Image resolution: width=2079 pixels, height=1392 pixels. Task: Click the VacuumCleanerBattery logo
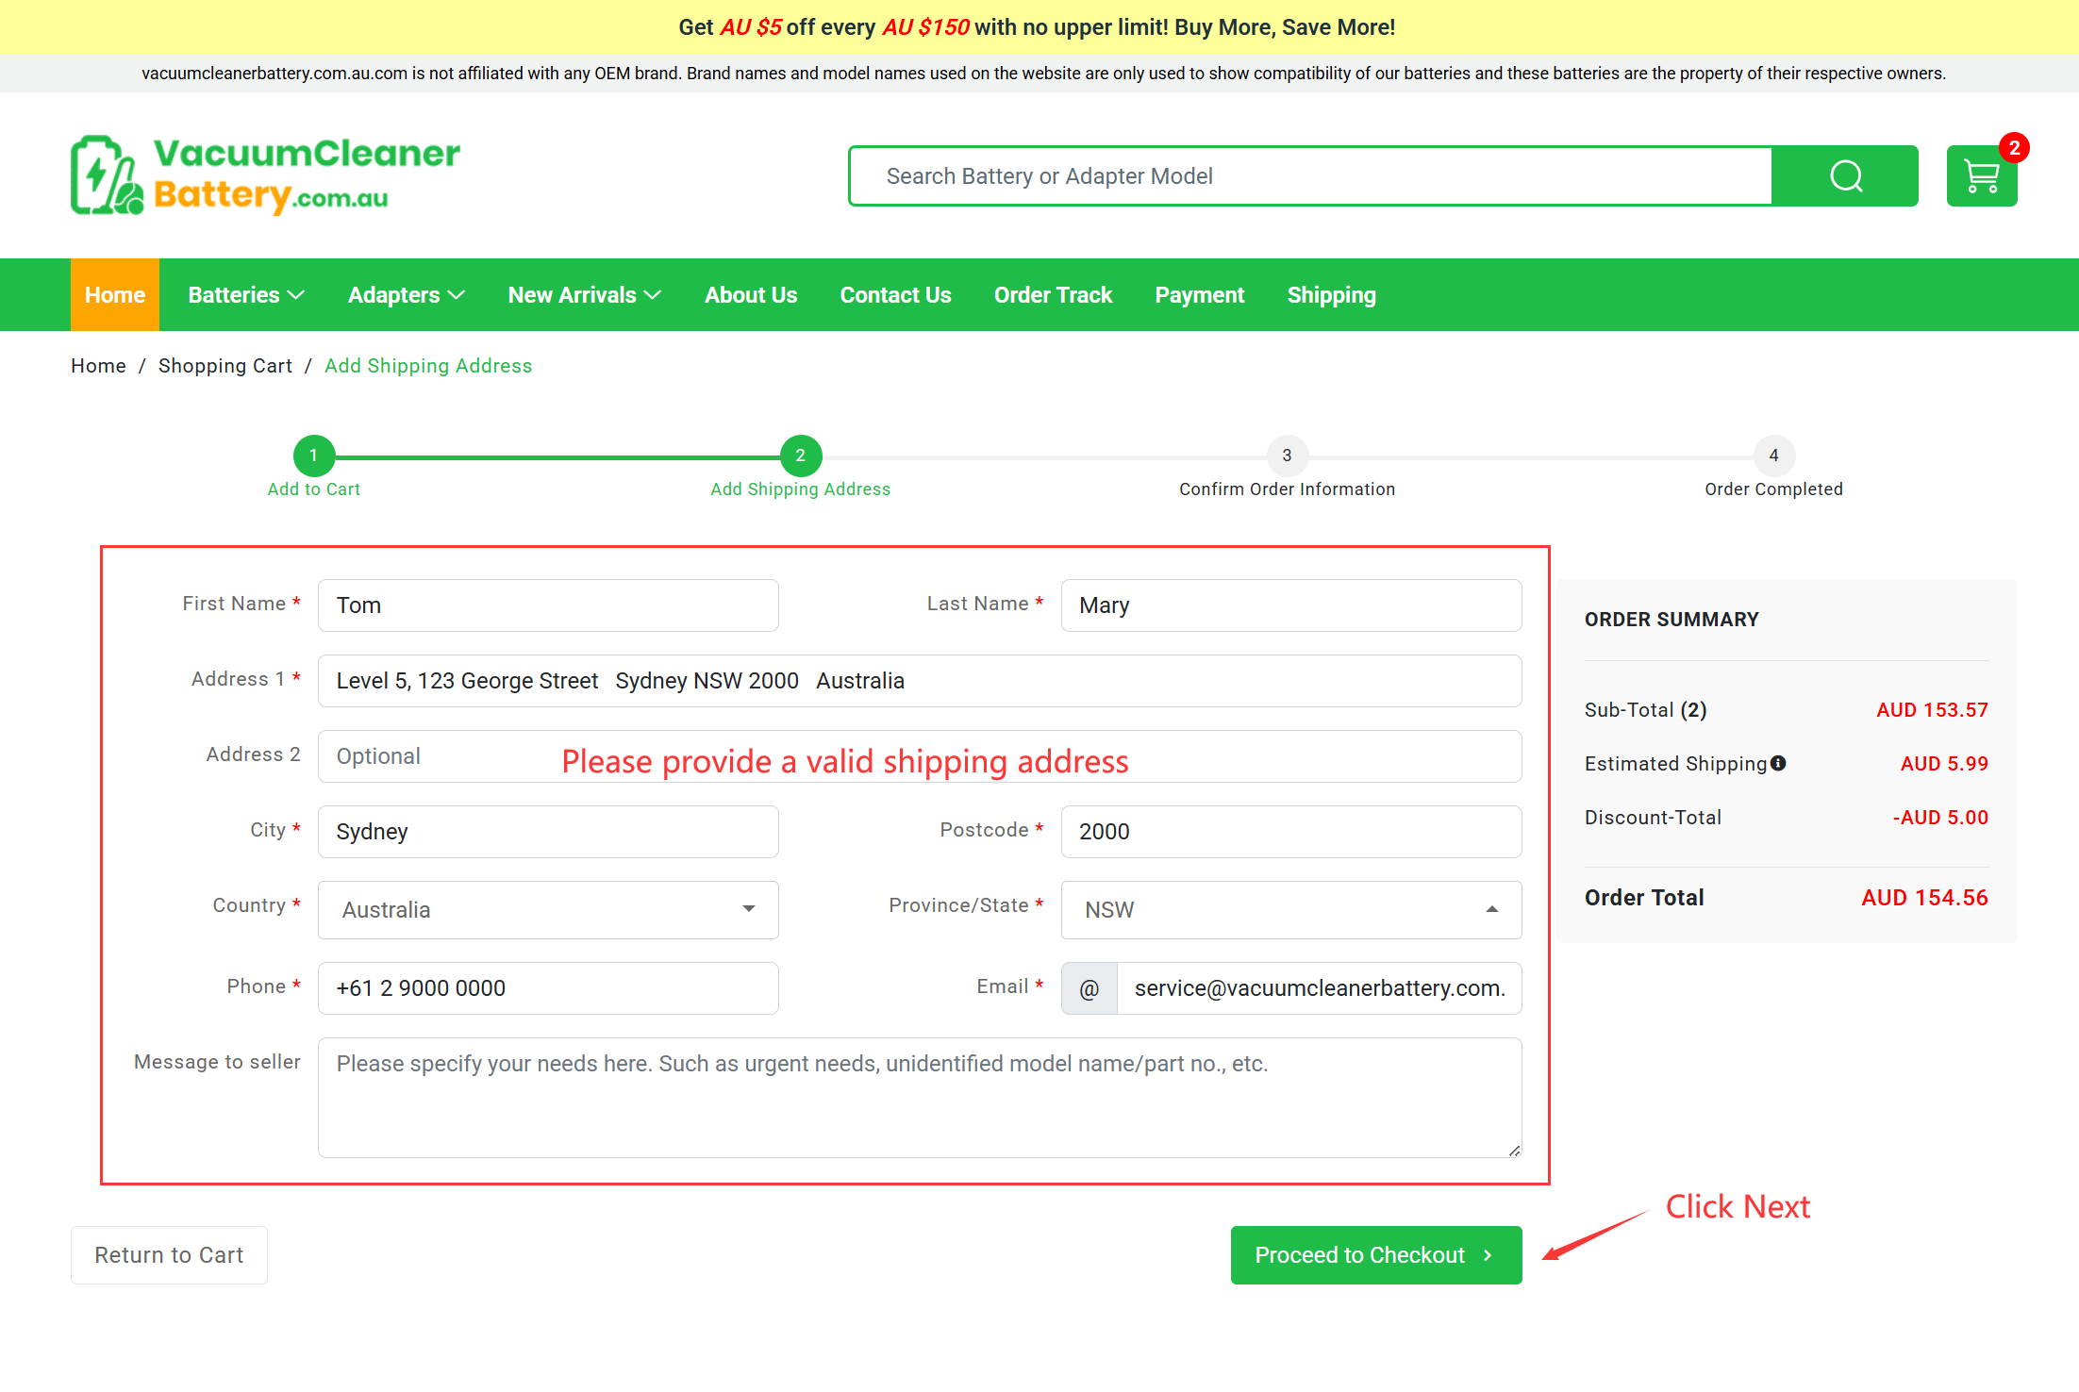coord(265,175)
